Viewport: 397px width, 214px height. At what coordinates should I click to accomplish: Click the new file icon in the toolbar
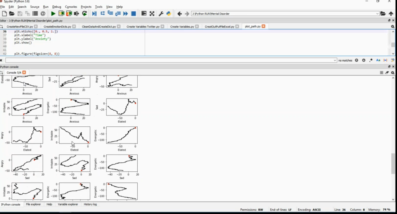[x=4, y=14]
